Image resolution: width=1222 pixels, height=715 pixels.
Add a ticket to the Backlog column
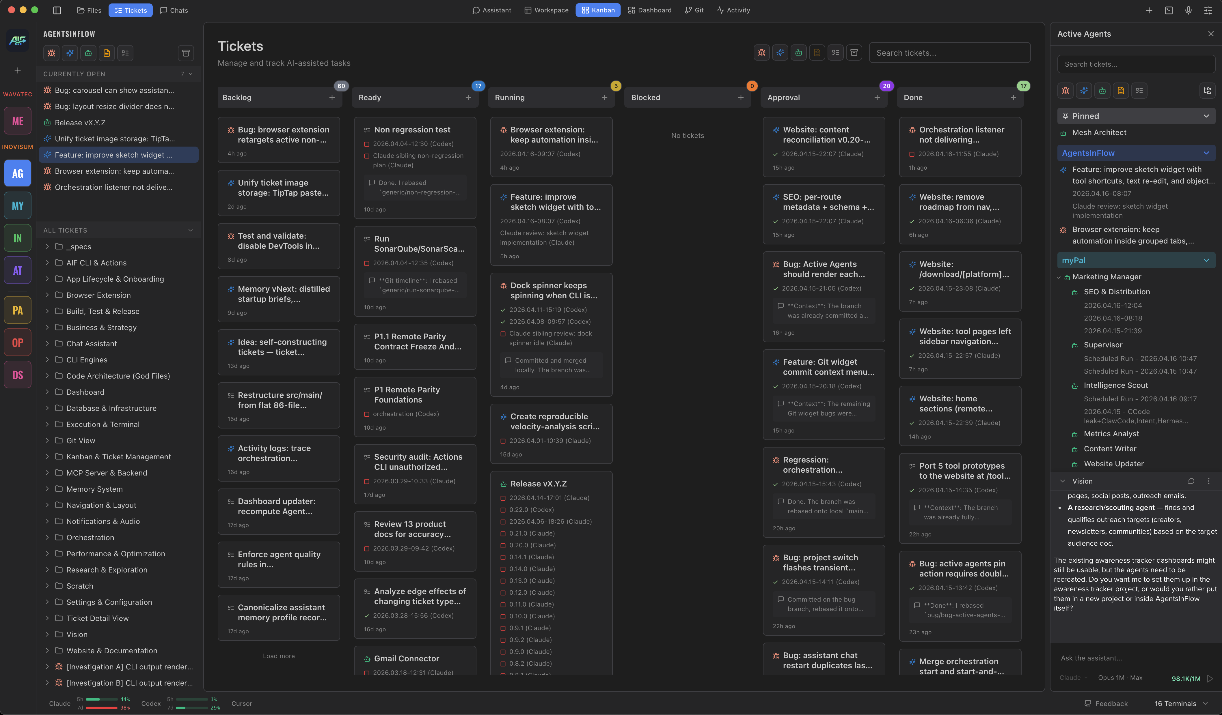click(x=332, y=97)
